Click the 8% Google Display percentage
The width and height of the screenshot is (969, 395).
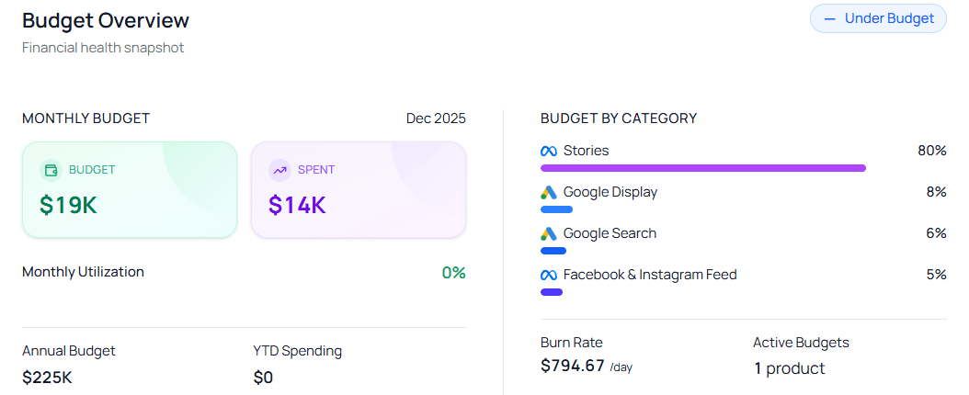[x=936, y=192]
